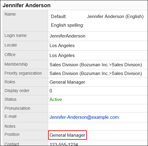Screen dimensions: 148x146
Task: Click the English spelling label
Action: pyautogui.click(x=67, y=25)
